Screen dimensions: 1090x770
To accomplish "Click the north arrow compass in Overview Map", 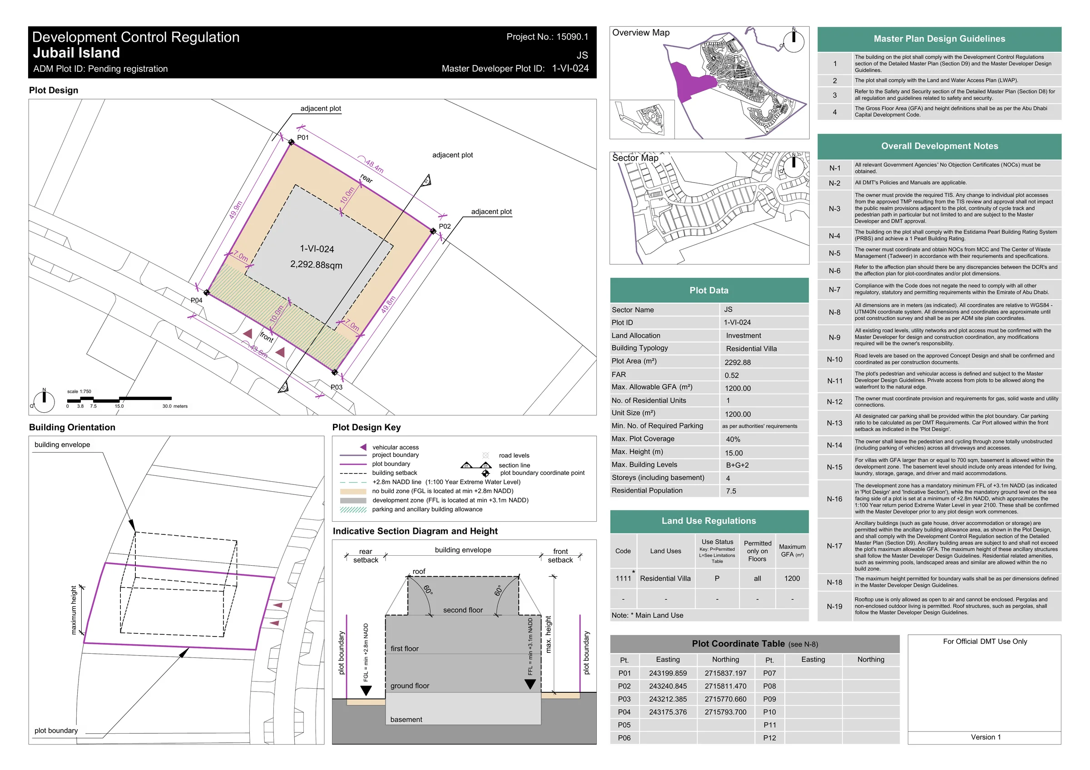I will (x=793, y=41).
